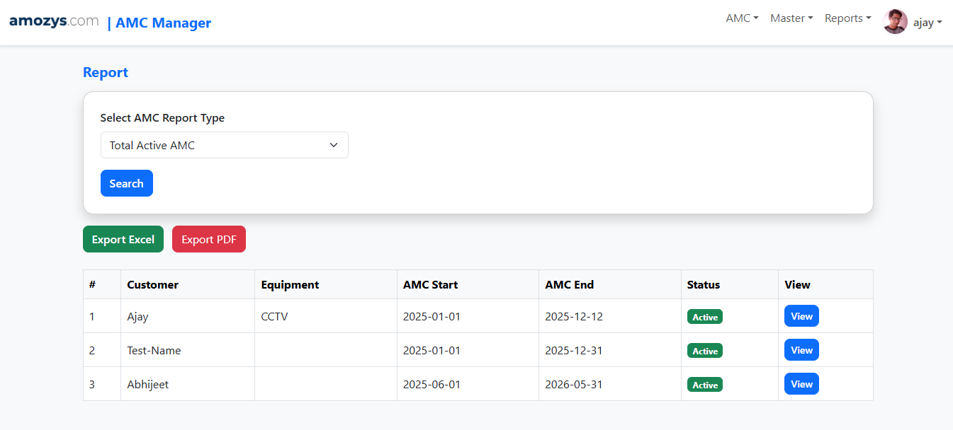Click the Export Excel button

click(x=123, y=239)
